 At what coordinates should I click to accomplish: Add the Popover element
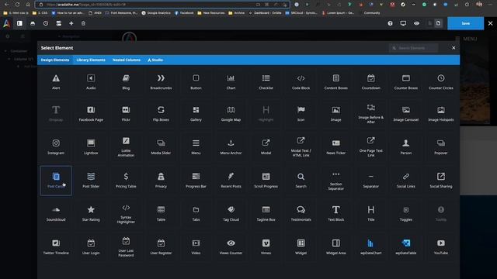441,146
